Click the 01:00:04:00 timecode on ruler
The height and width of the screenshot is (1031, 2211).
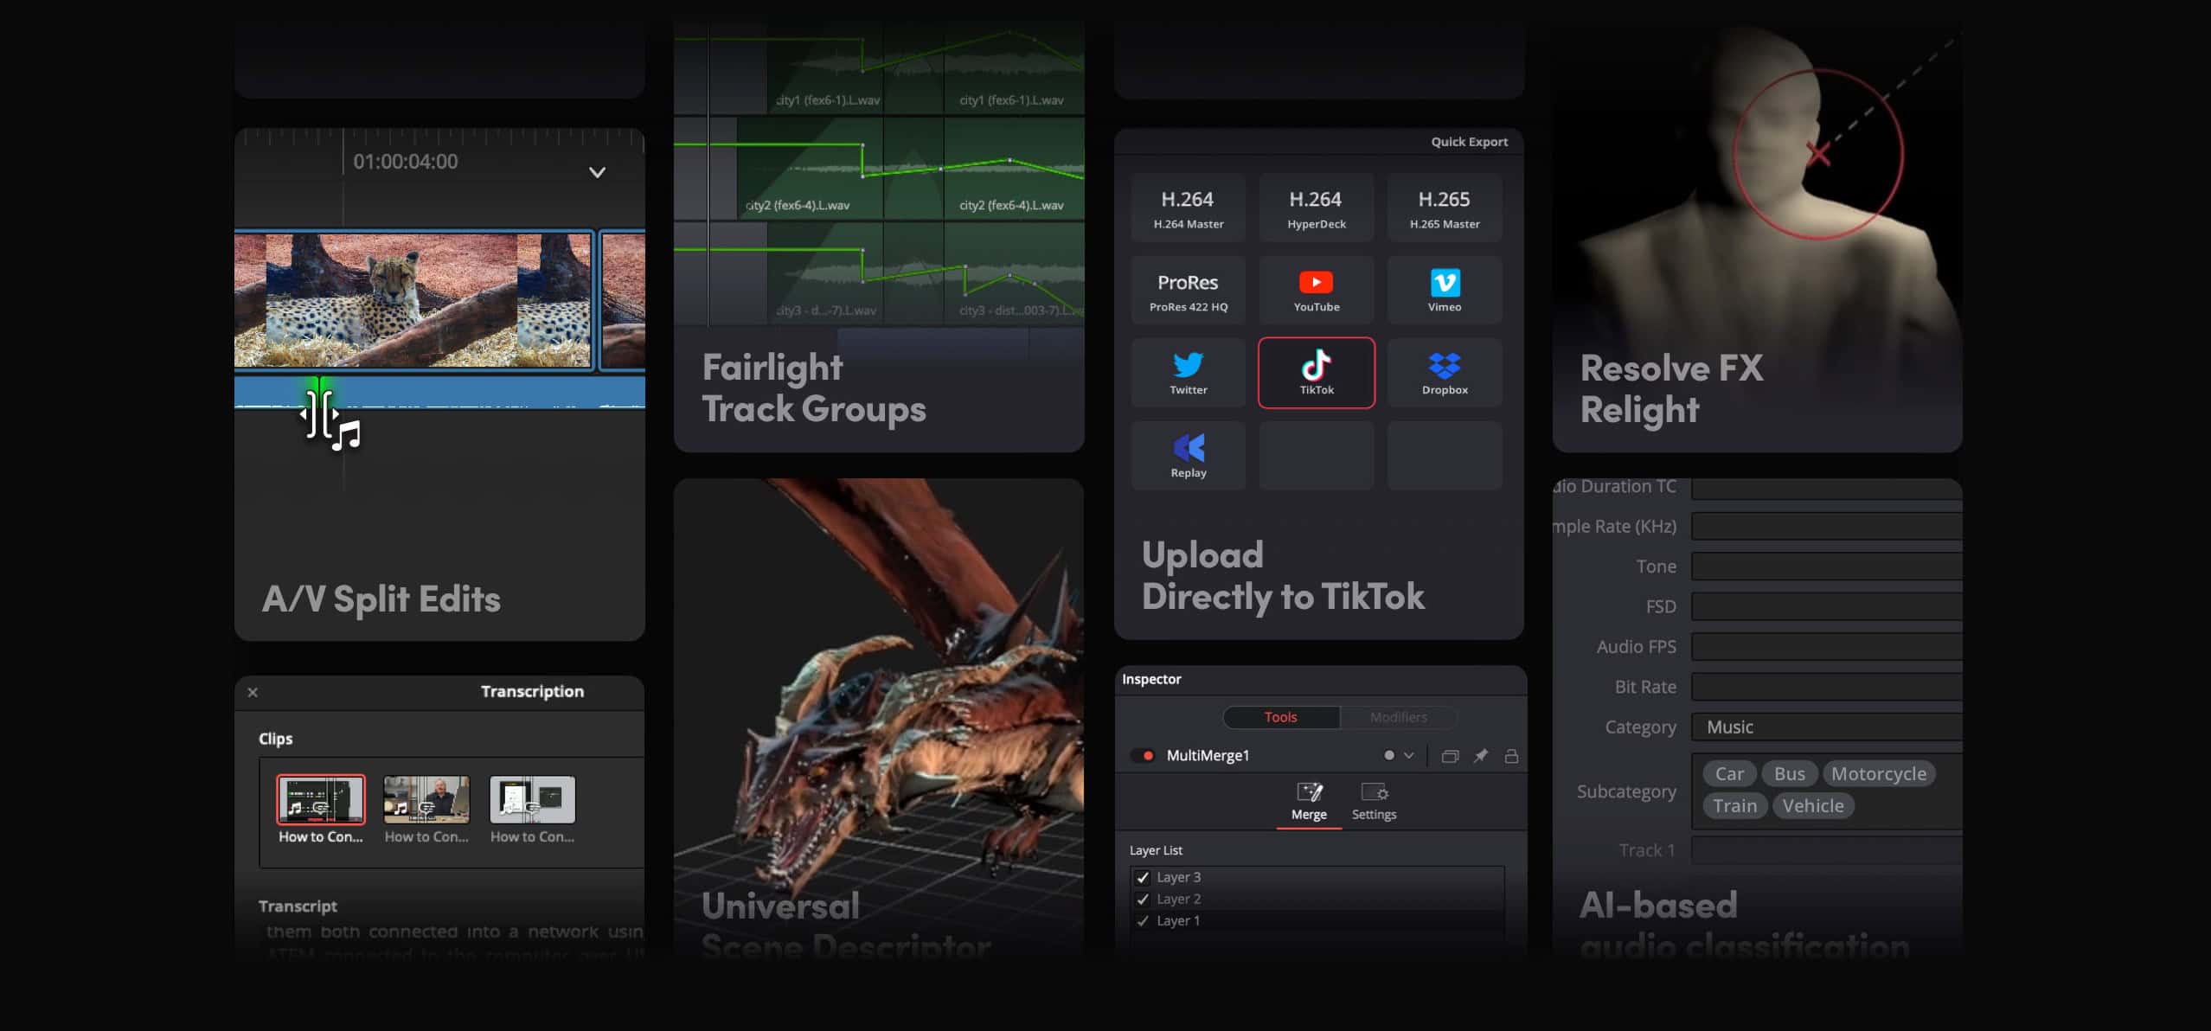pyautogui.click(x=405, y=162)
